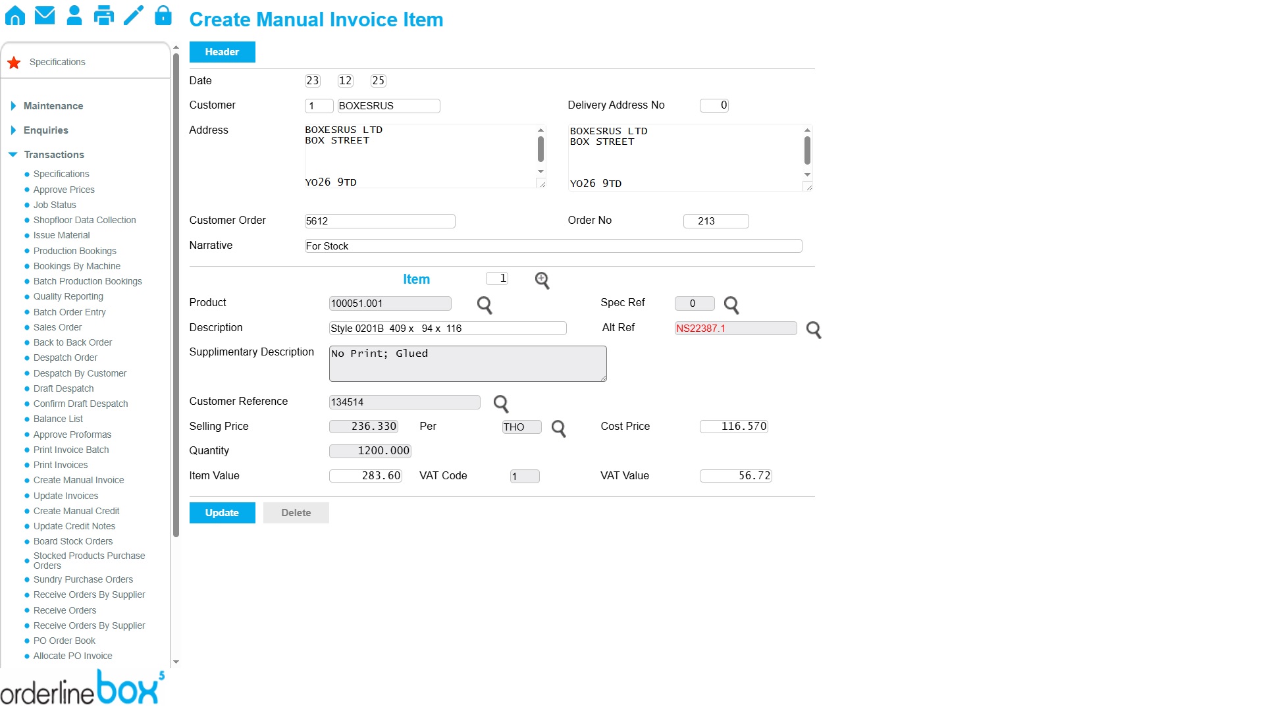Click the Product search magnifier
This screenshot has width=1264, height=711.
(485, 305)
